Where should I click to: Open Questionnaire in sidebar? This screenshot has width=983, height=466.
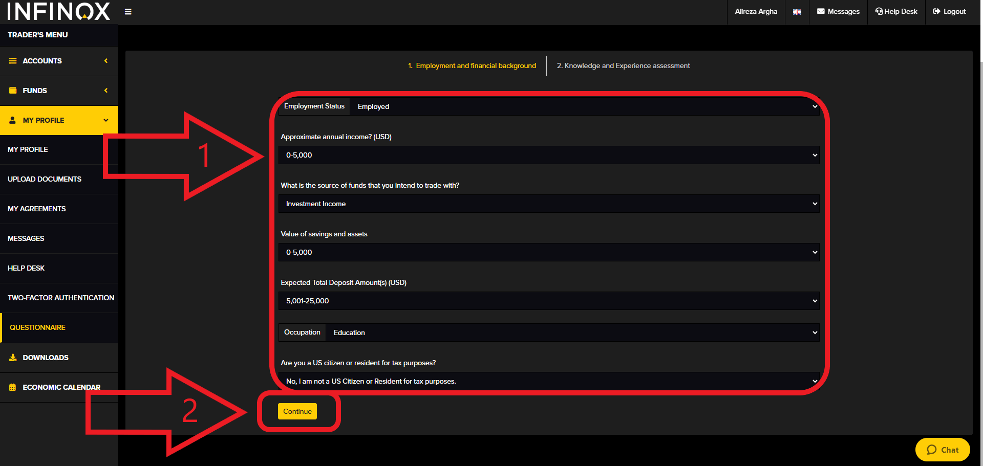coord(59,327)
